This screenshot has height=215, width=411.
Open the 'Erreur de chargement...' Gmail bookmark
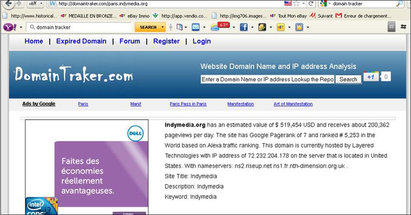click(363, 16)
